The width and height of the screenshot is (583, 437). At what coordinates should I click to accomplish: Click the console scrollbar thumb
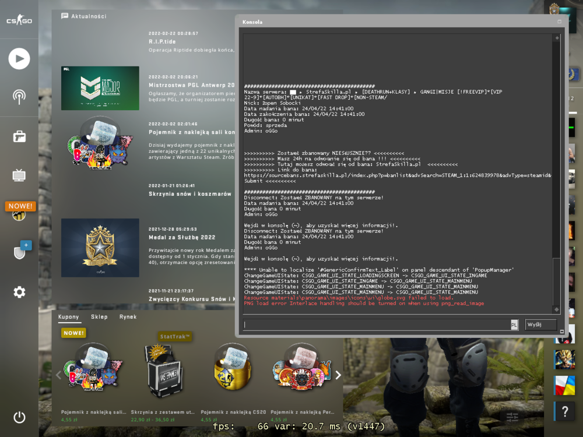[557, 281]
